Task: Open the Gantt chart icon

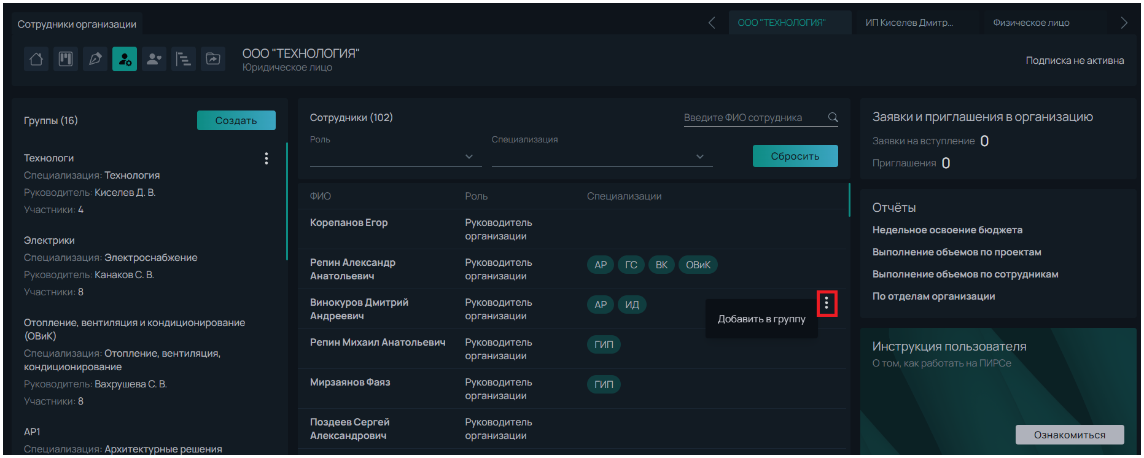Action: (184, 59)
